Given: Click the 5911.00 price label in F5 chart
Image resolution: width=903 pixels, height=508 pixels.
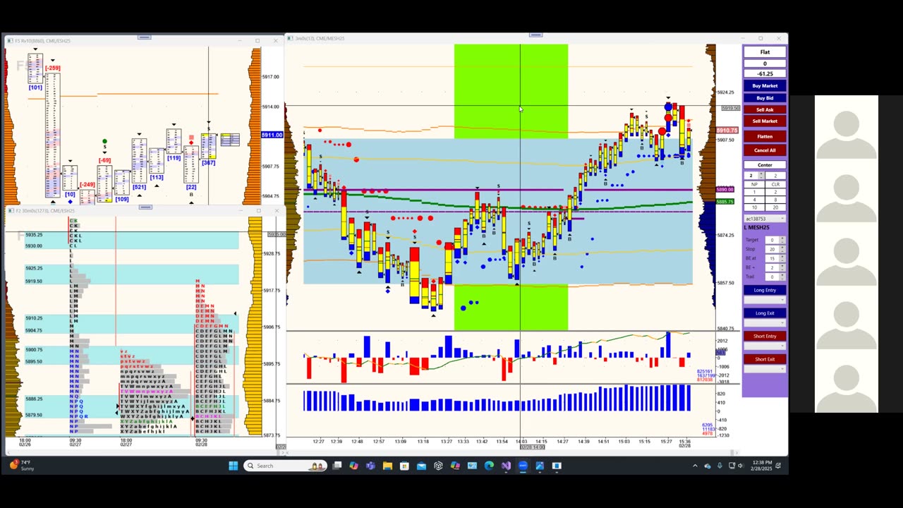Looking at the screenshot, I should (x=272, y=135).
